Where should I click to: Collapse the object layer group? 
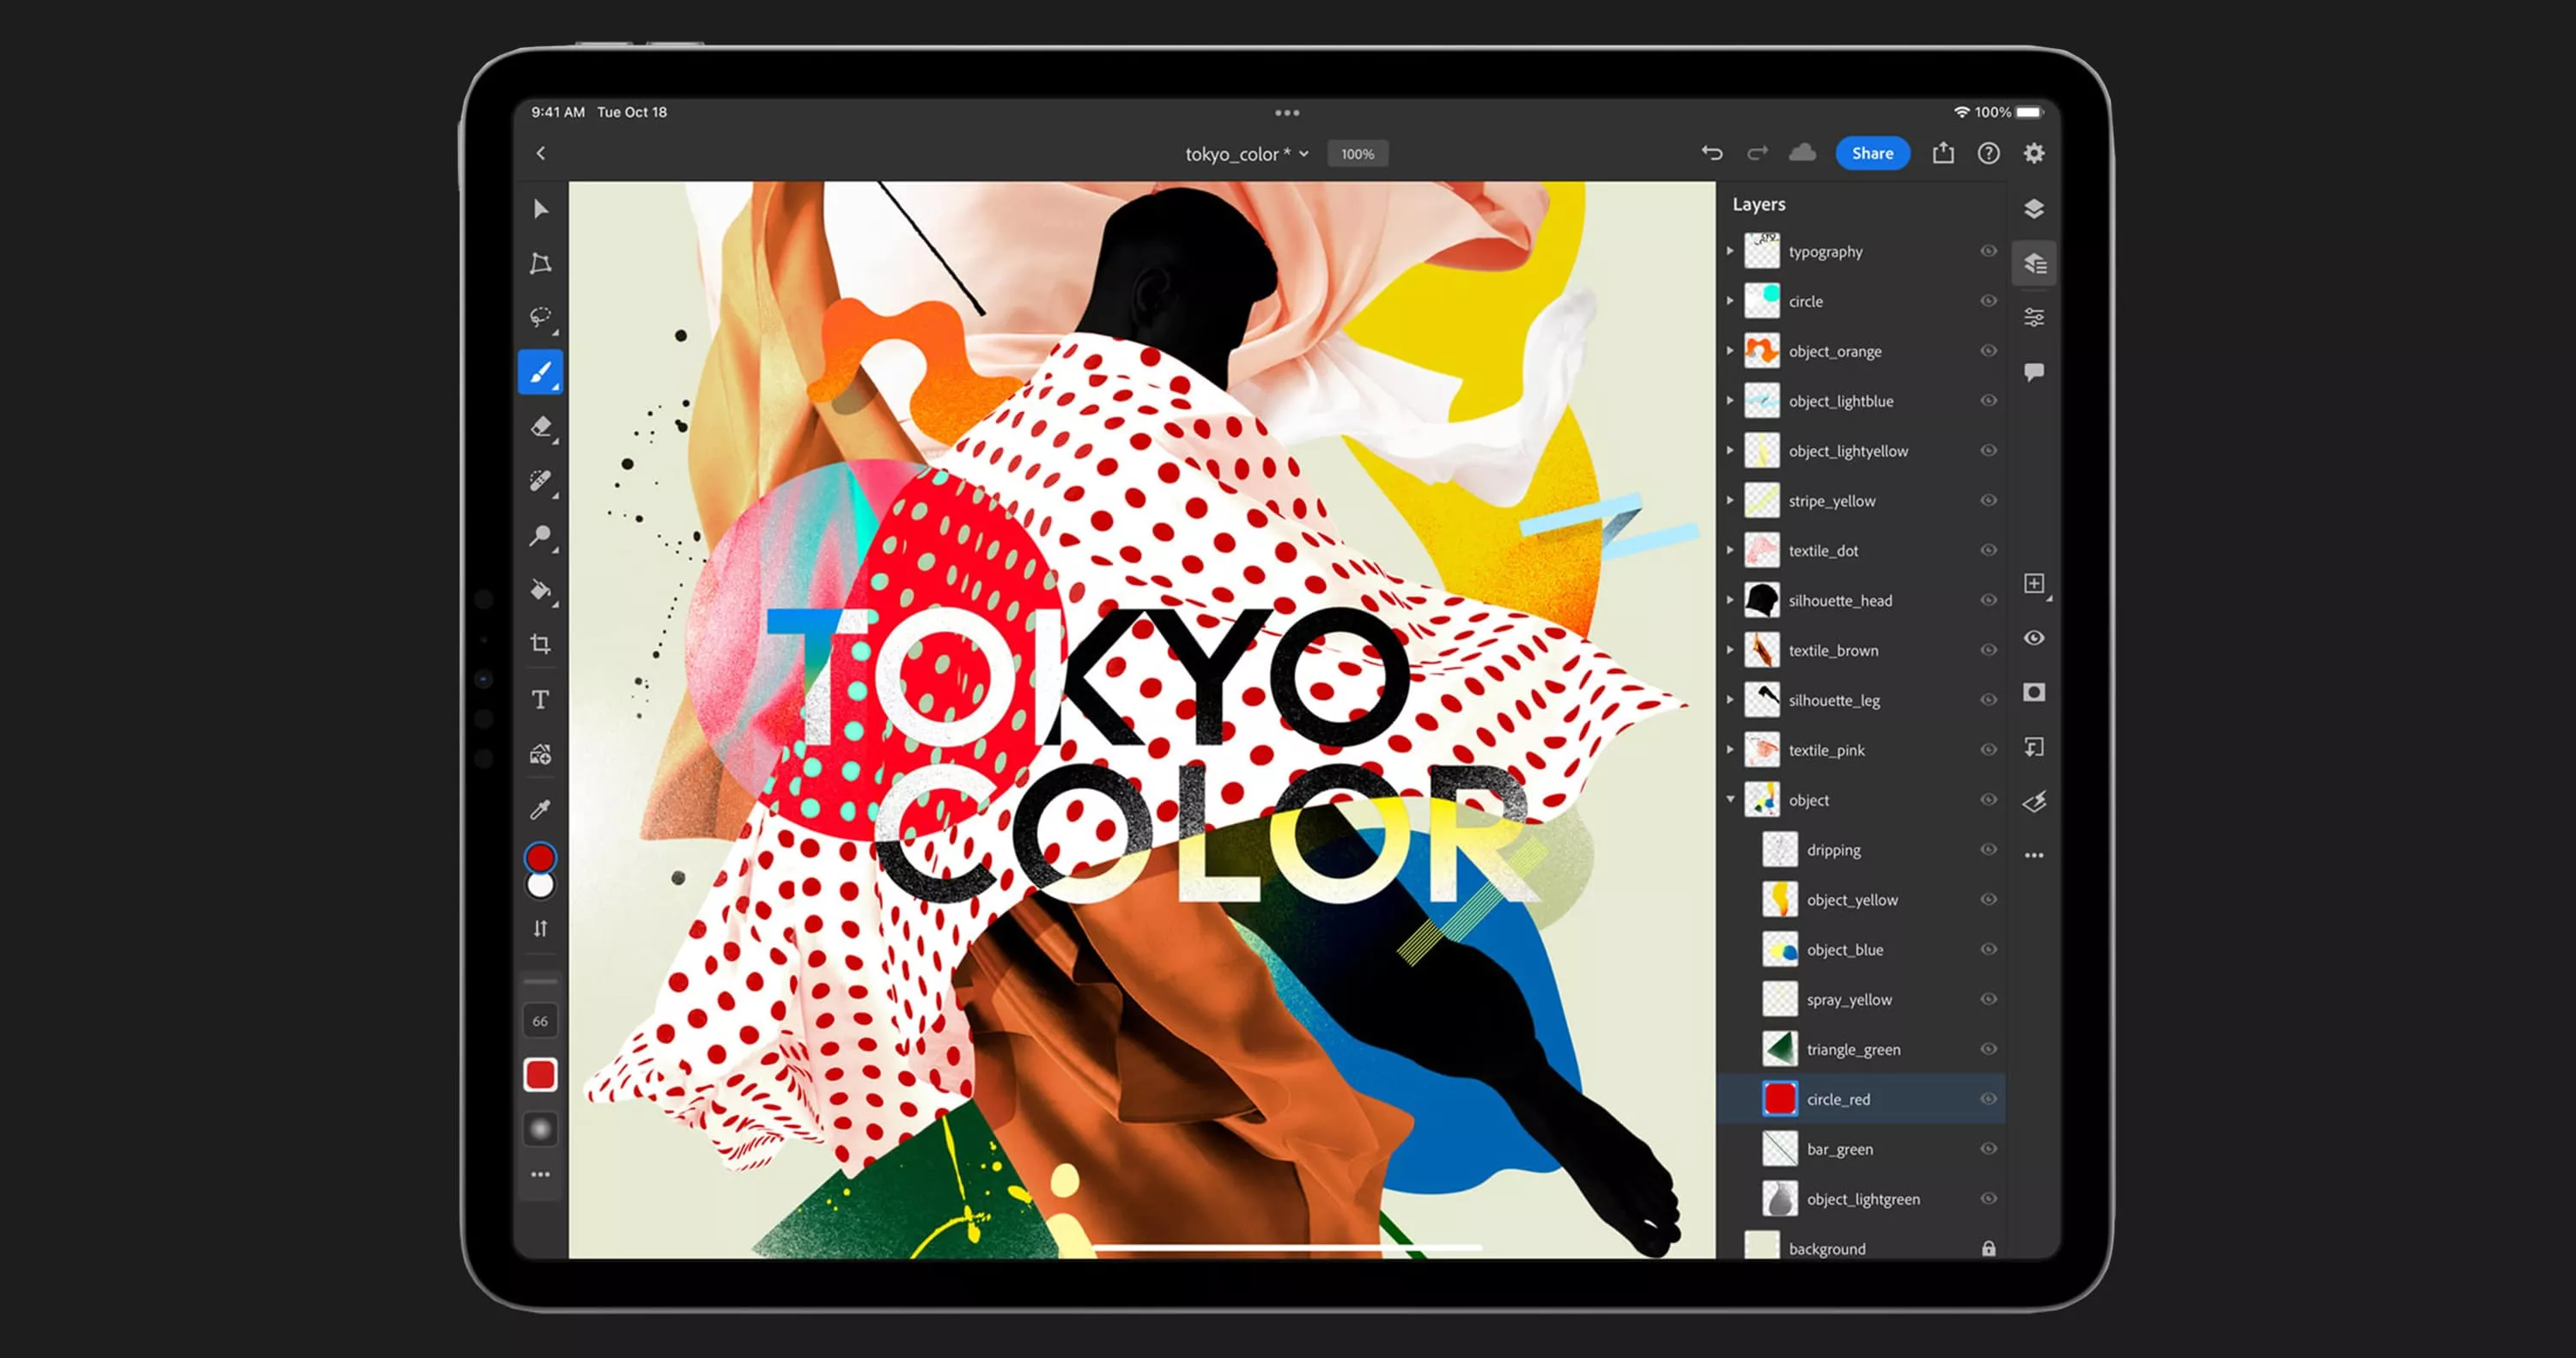point(1731,800)
